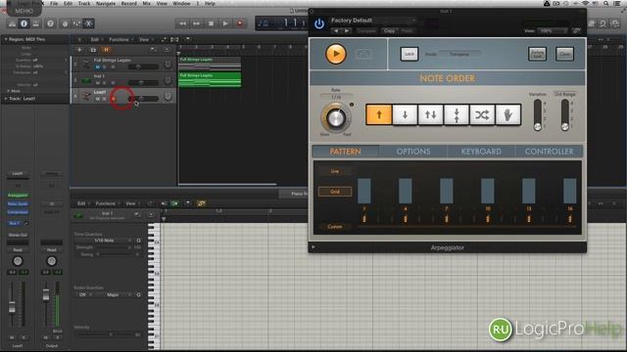Click the MIDI drag capture icon

point(363,54)
